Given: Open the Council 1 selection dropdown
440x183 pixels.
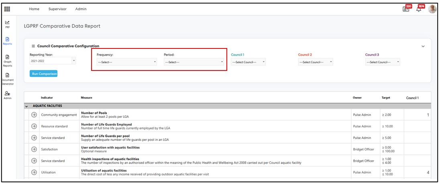Looking at the screenshot, I should point(249,62).
